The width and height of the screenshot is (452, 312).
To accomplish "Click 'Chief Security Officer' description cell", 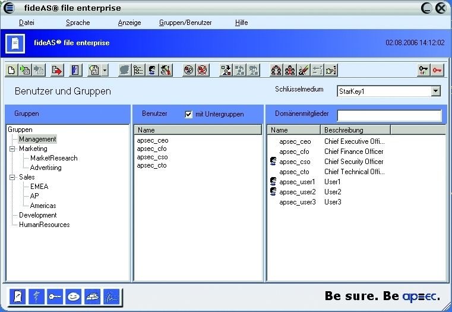I will 354,162.
